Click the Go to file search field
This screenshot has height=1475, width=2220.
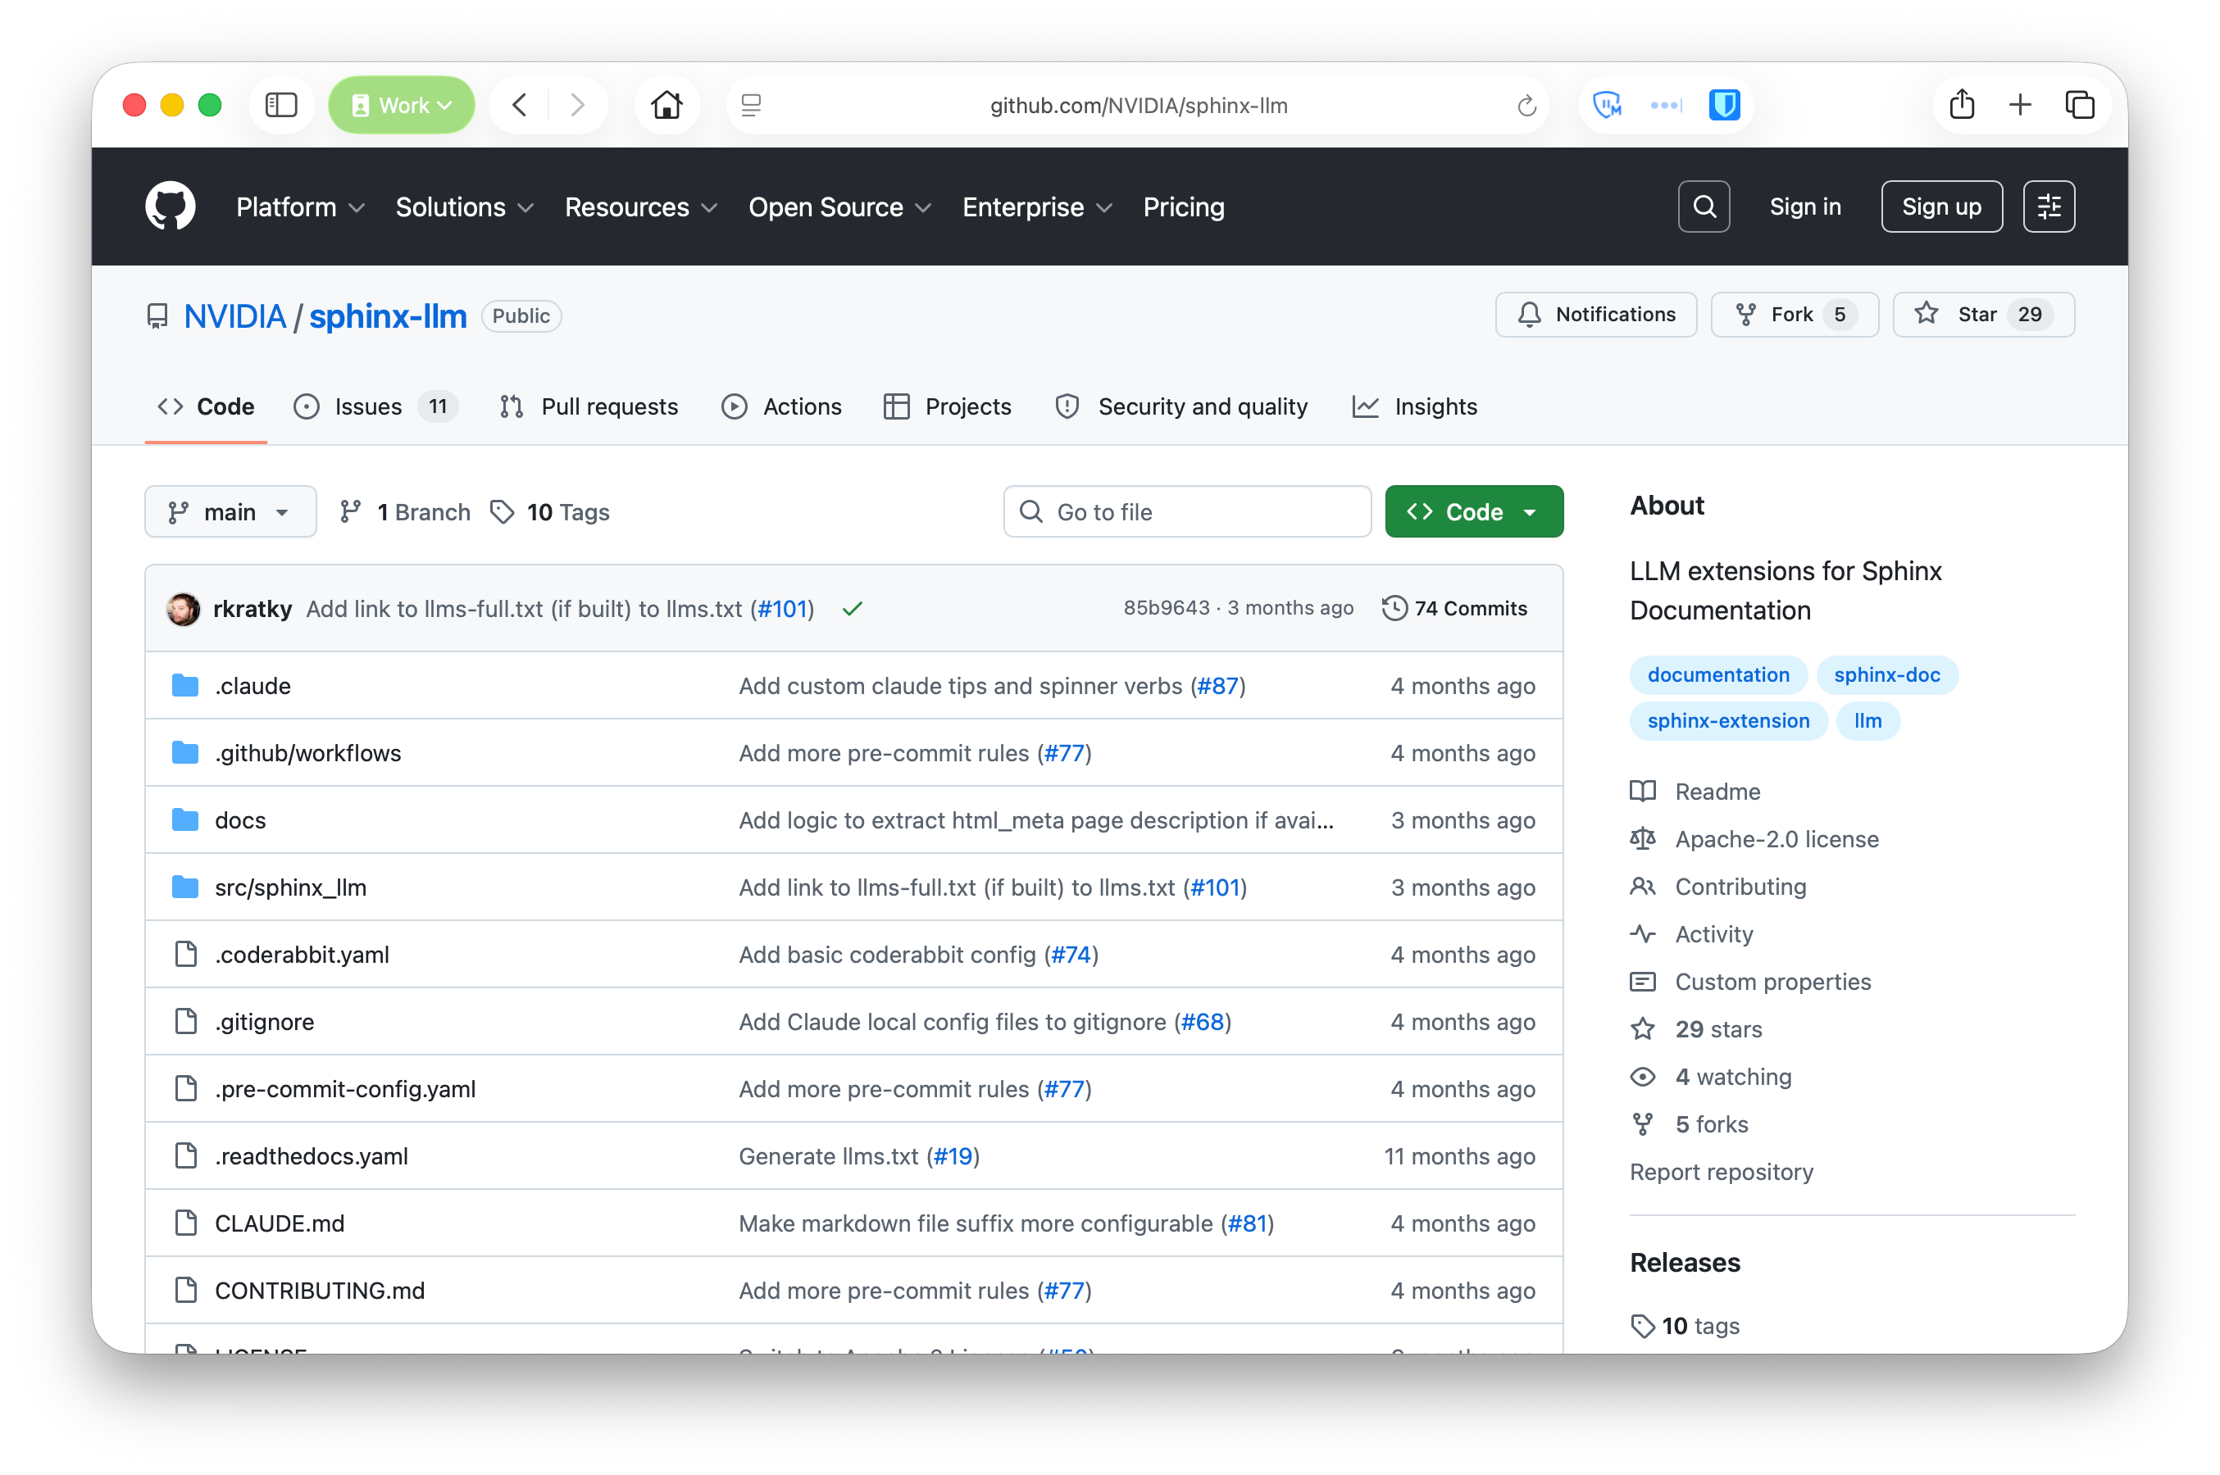pyautogui.click(x=1187, y=511)
